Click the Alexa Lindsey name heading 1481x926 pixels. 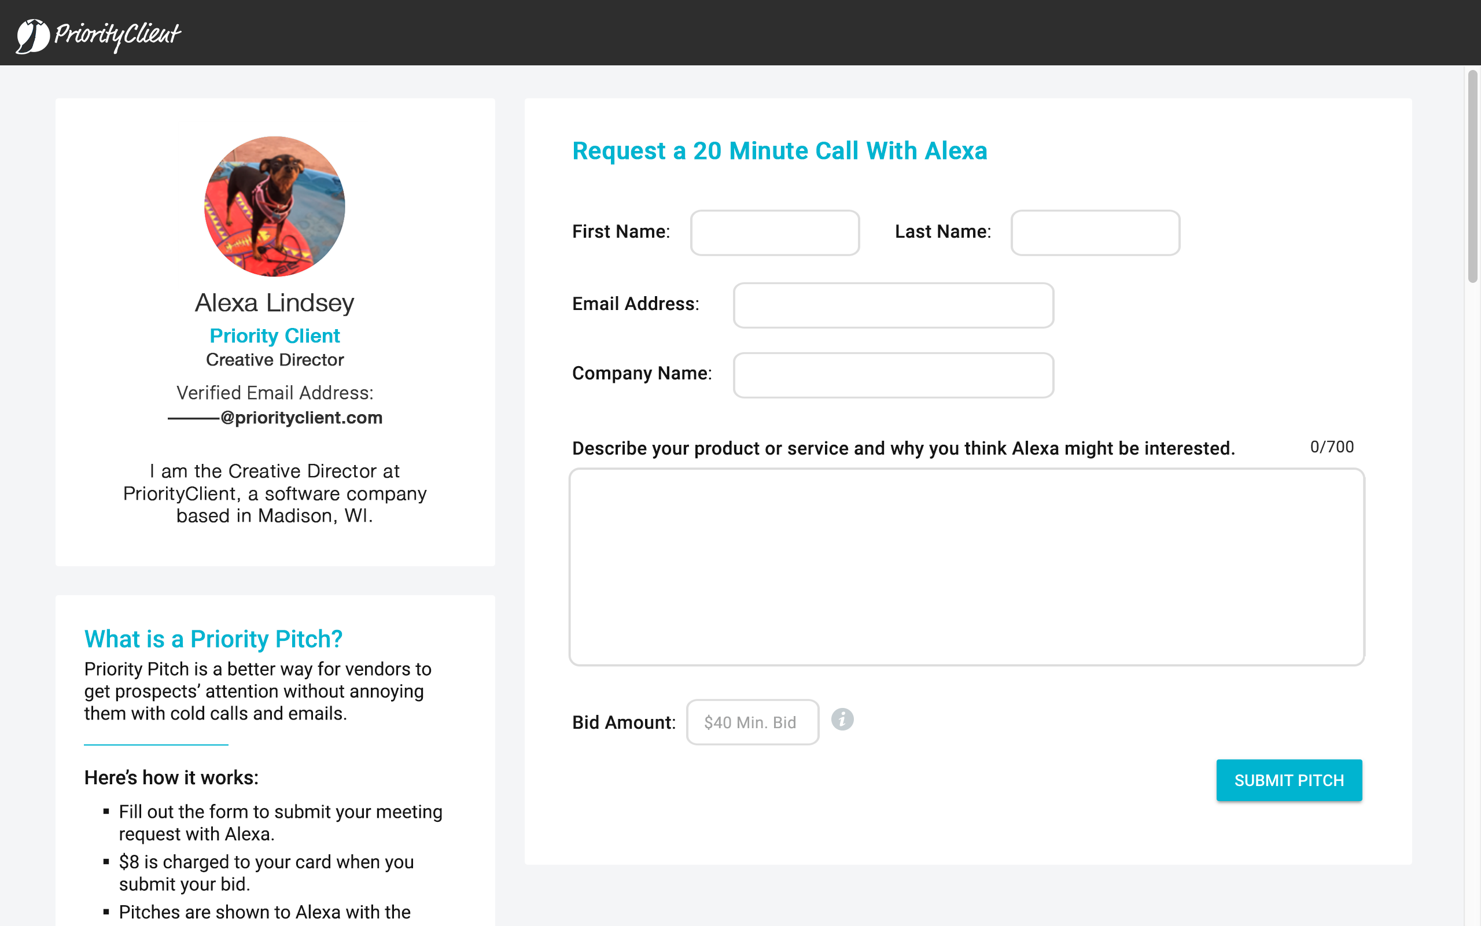tap(274, 302)
